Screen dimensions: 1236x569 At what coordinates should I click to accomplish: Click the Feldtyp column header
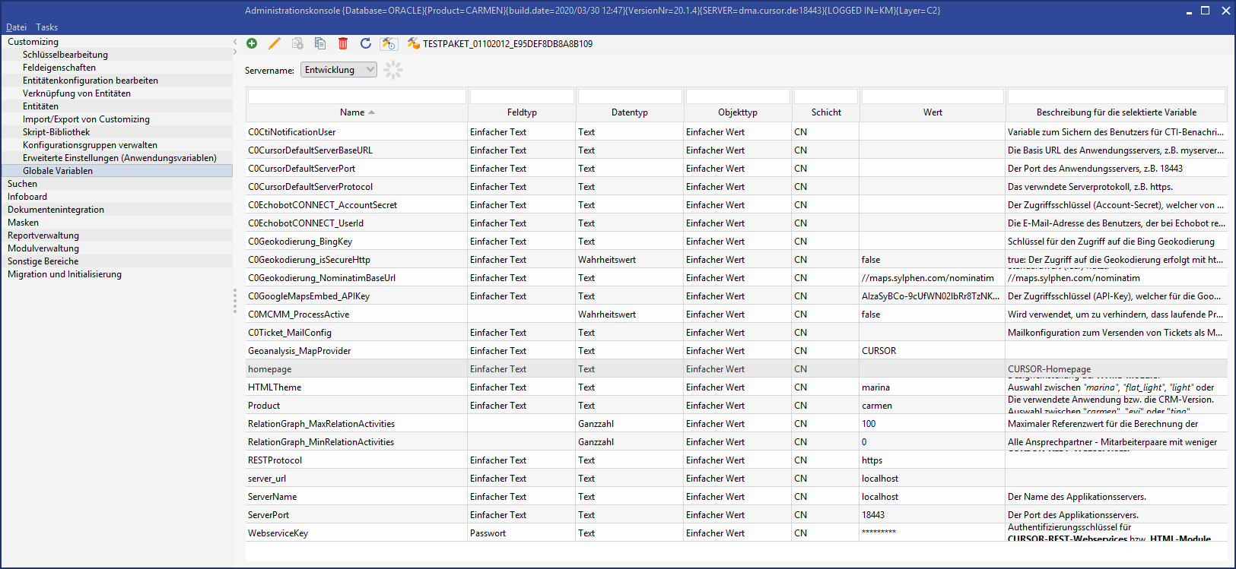[522, 112]
